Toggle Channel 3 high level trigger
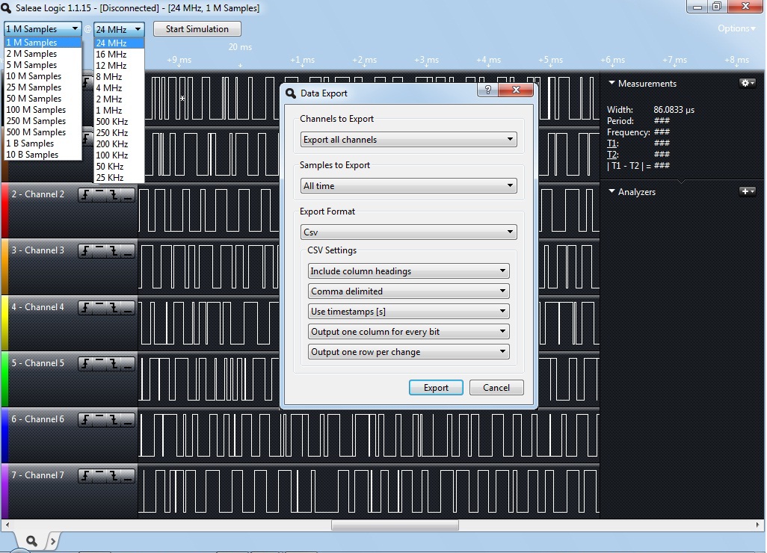 [x=99, y=251]
